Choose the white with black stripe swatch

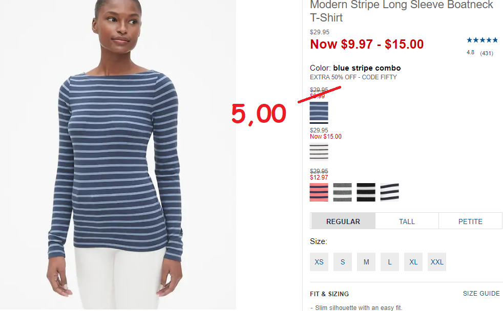[319, 151]
